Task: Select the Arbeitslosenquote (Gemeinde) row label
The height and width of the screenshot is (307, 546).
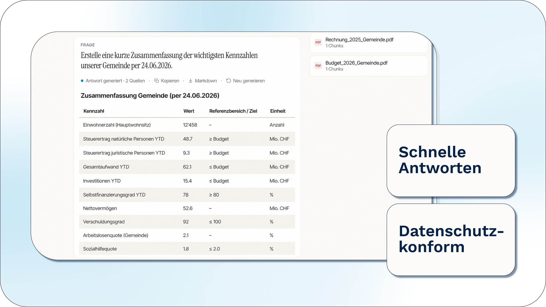Action: click(115, 235)
